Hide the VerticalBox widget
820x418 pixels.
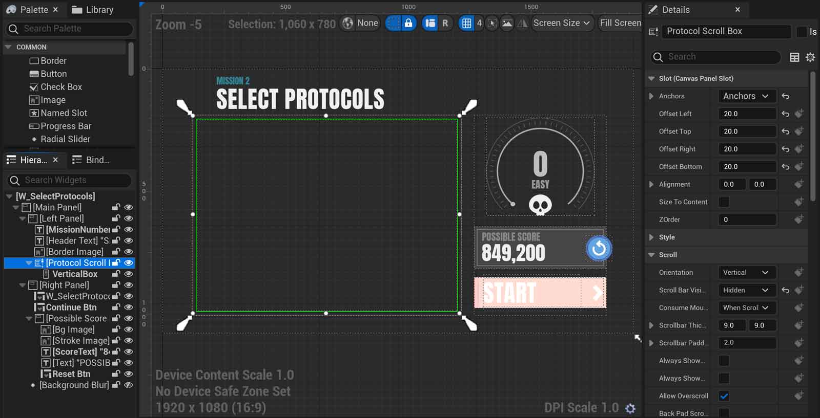pyautogui.click(x=129, y=274)
